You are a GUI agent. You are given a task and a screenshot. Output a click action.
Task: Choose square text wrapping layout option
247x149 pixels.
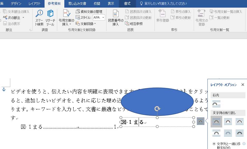point(216,121)
